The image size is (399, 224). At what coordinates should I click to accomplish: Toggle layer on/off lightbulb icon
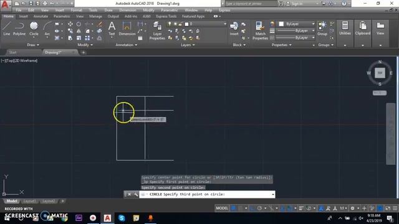(170, 24)
